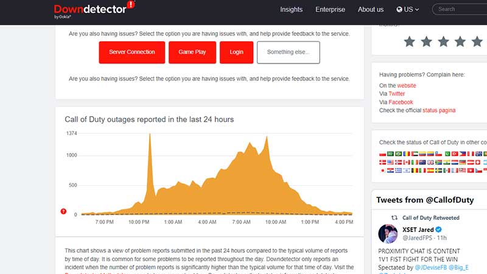The image size is (487, 274).
Task: Rate four stars
Action: [x=460, y=41]
